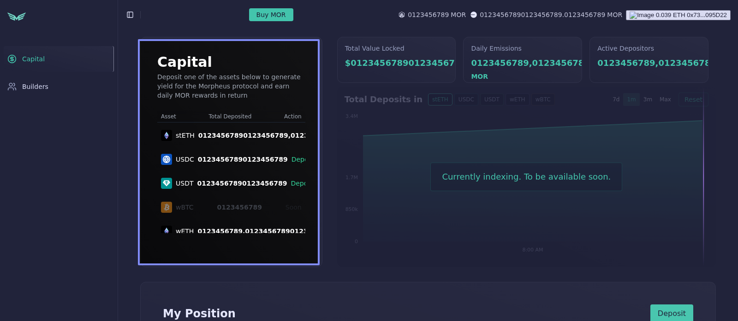This screenshot has width=738, height=321.
Task: Toggle the sidebar panel icon
Action: (x=130, y=15)
